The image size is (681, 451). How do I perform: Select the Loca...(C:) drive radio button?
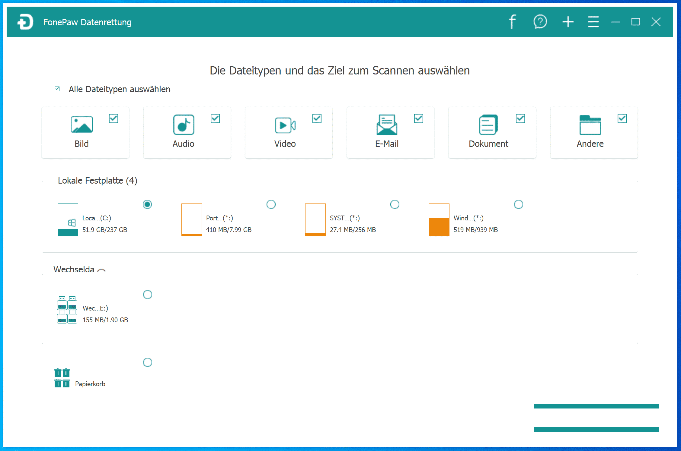click(147, 204)
